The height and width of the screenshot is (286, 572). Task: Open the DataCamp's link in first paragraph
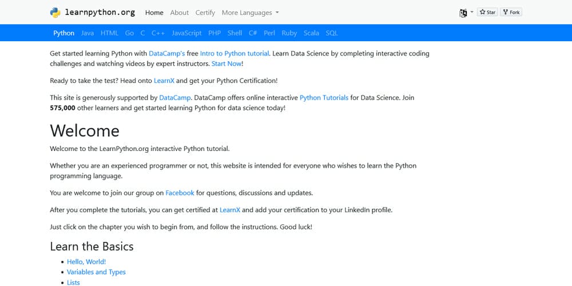pos(166,53)
